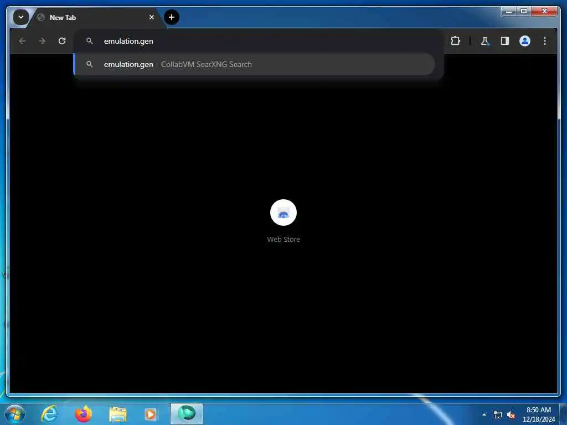
Task: Launch Internet Explorer from taskbar
Action: pyautogui.click(x=49, y=414)
